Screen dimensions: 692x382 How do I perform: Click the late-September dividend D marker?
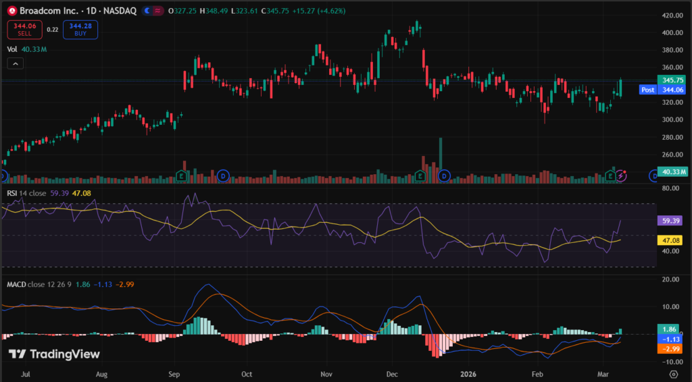(224, 175)
